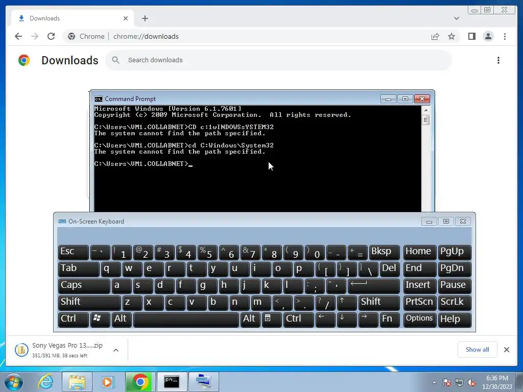Viewport: 523px width, 392px height.
Task: Toggle left Shift on On-Screen Keyboard
Action: tap(89, 303)
